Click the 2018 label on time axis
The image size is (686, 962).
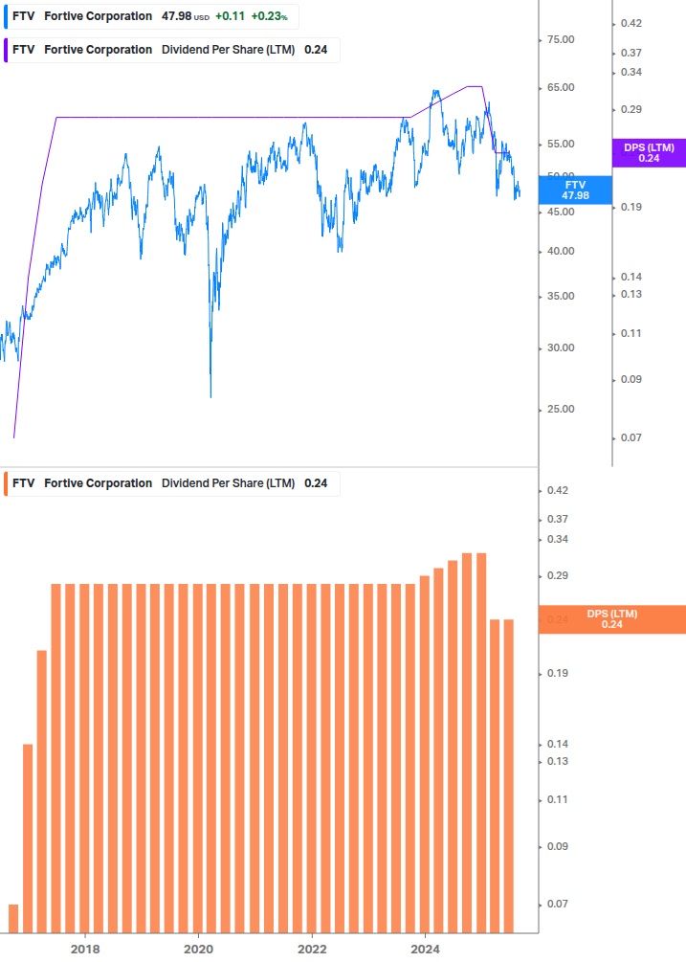click(x=85, y=948)
